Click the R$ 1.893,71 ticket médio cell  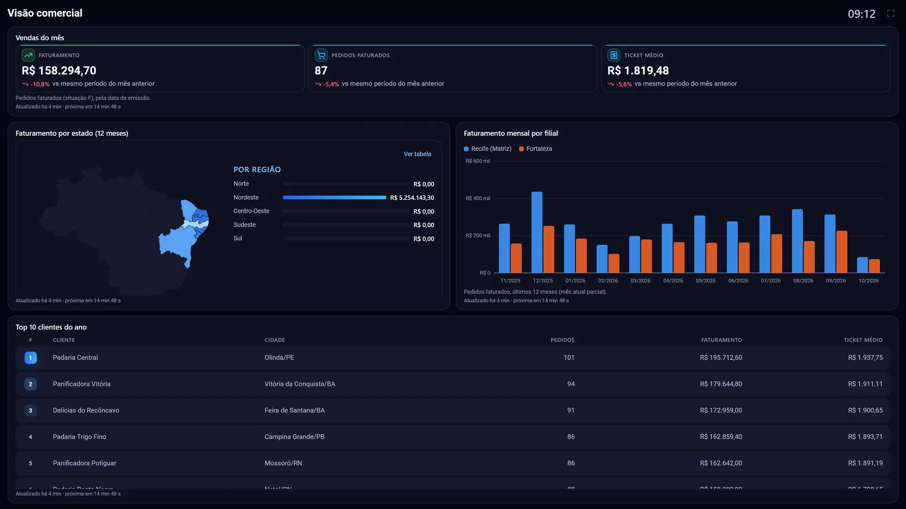[865, 437]
